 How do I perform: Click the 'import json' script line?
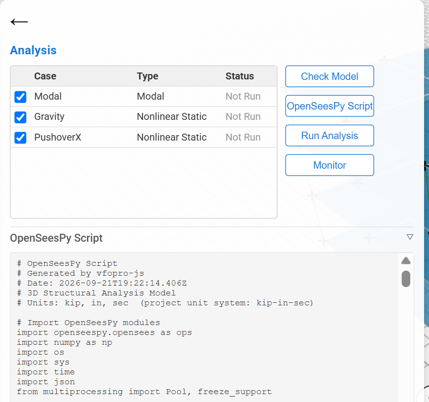[x=46, y=382]
